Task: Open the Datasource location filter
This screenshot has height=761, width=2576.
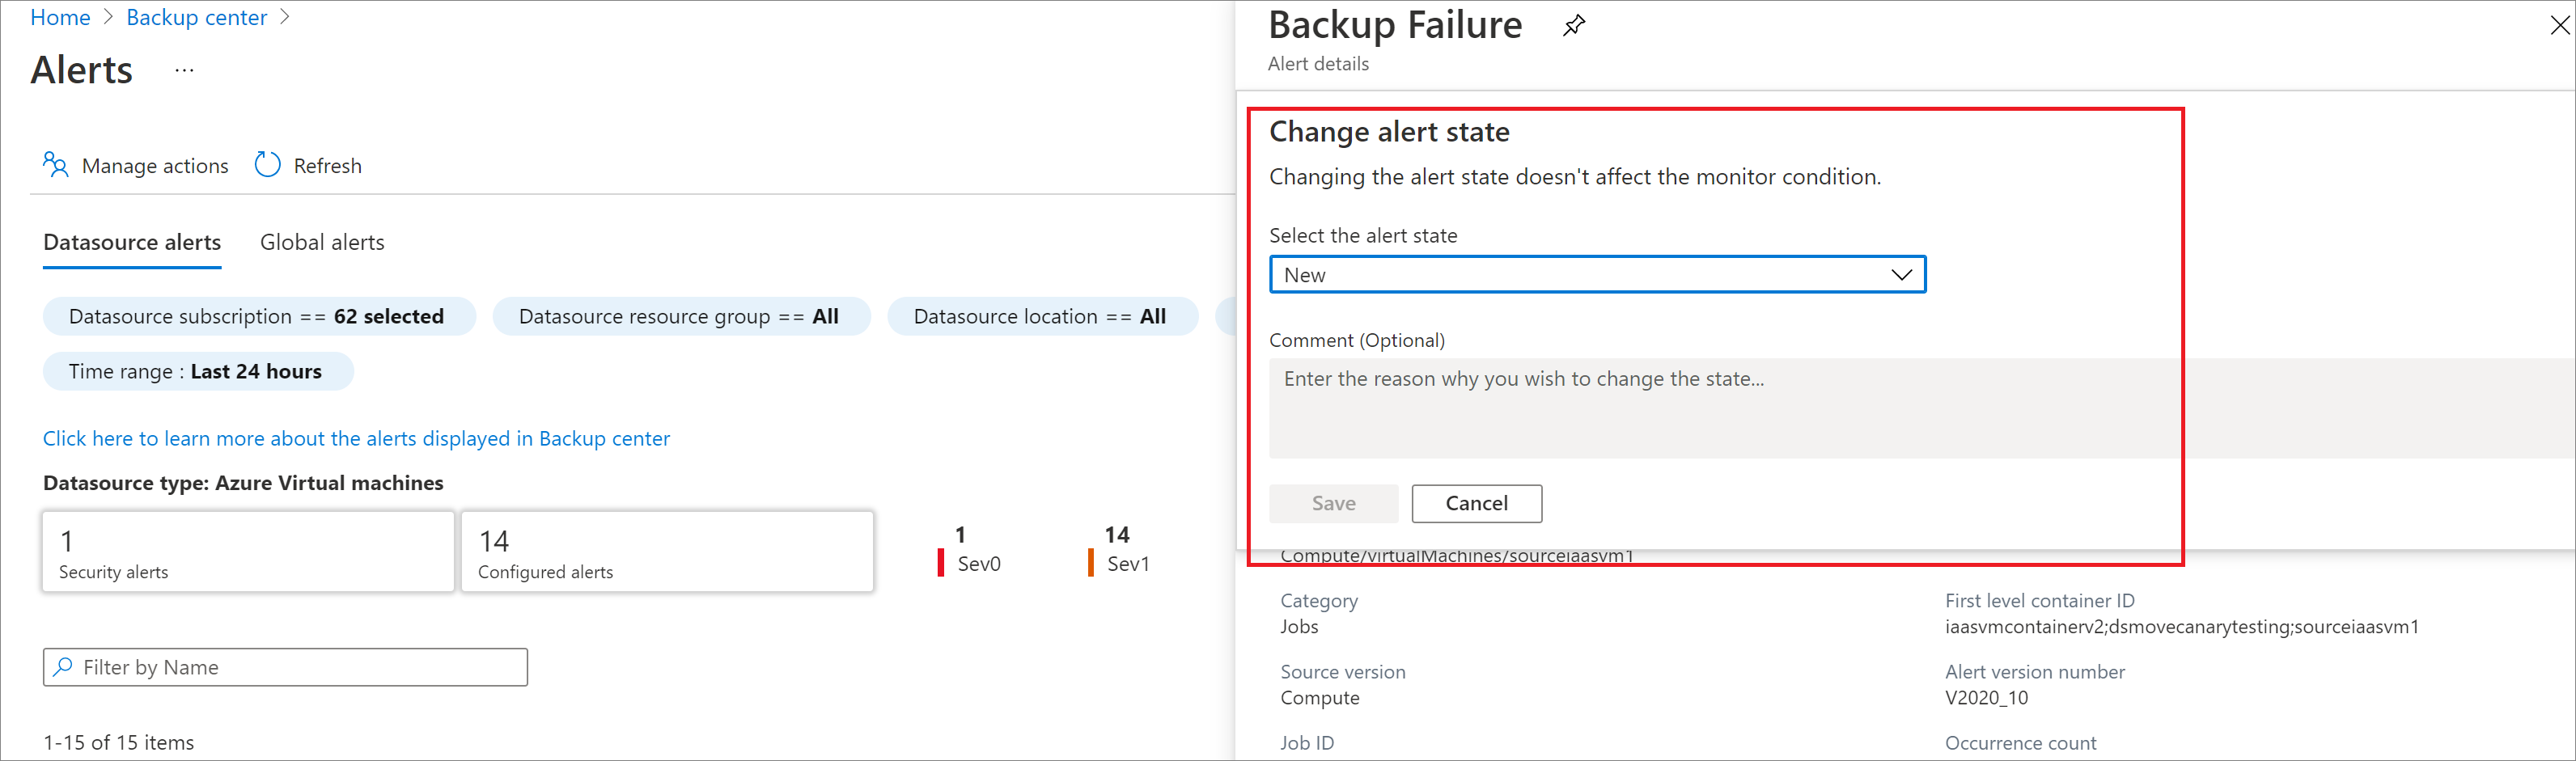Action: (x=1040, y=317)
